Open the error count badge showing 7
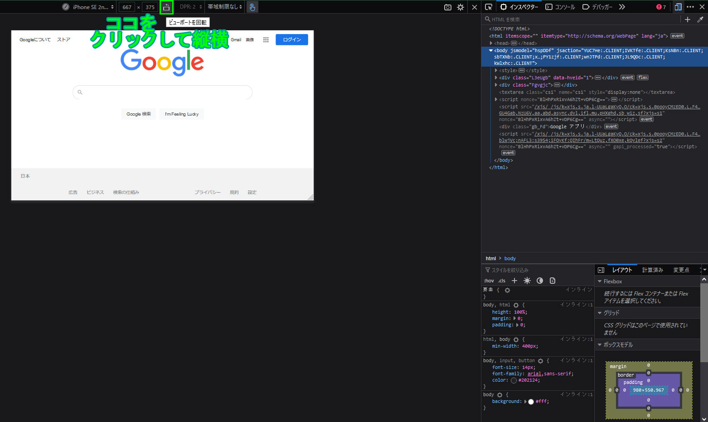Image resolution: width=708 pixels, height=422 pixels. click(661, 7)
